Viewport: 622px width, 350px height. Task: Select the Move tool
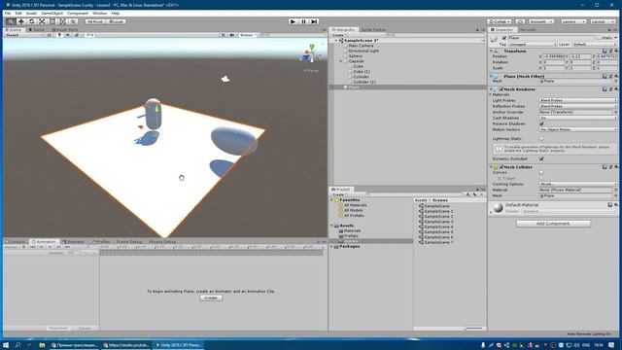click(x=21, y=21)
